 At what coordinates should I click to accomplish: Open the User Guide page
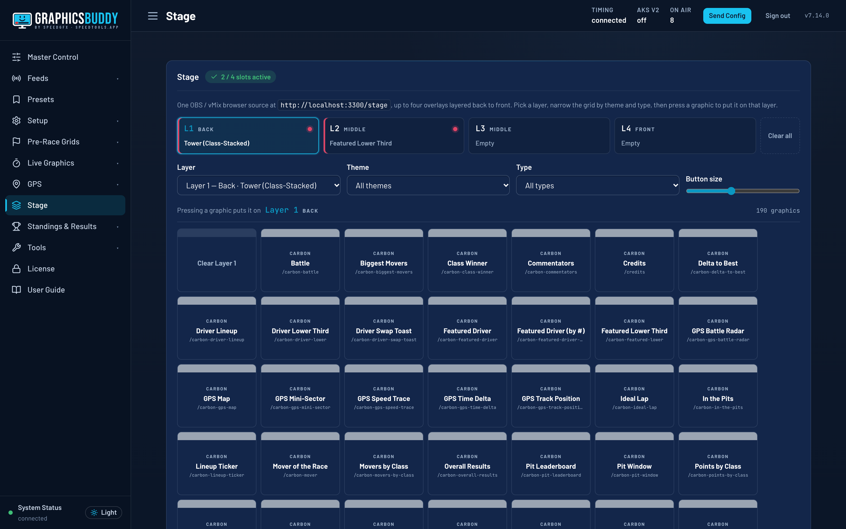[x=65, y=290]
